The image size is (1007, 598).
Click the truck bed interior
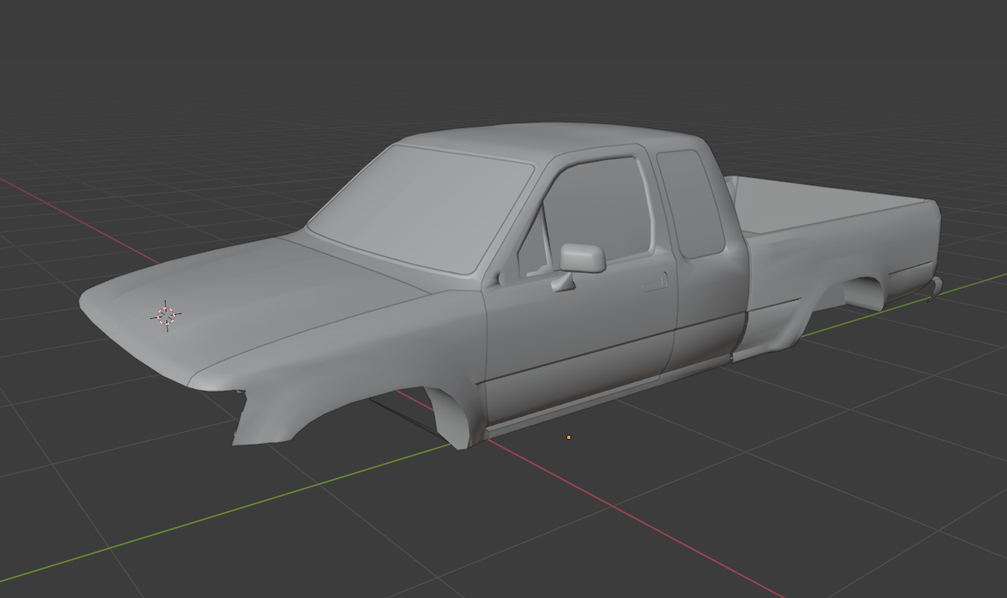(816, 204)
